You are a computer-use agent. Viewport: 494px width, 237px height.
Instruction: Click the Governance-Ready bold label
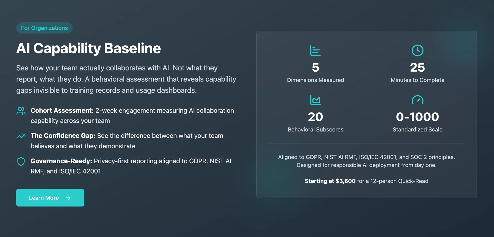[61, 161]
